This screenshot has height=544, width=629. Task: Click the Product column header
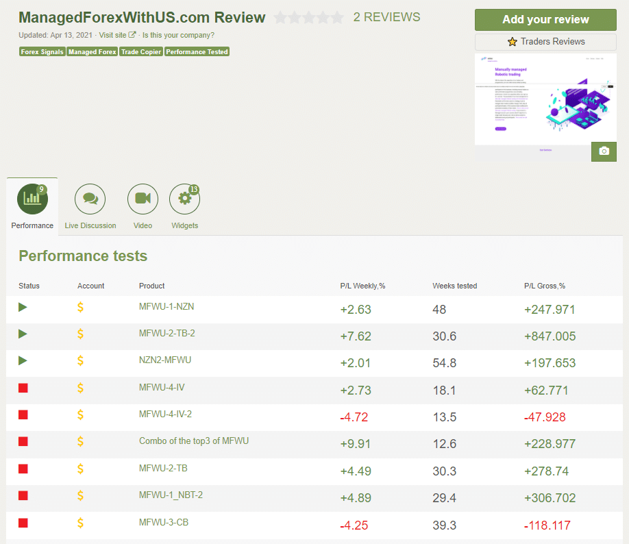click(x=151, y=286)
